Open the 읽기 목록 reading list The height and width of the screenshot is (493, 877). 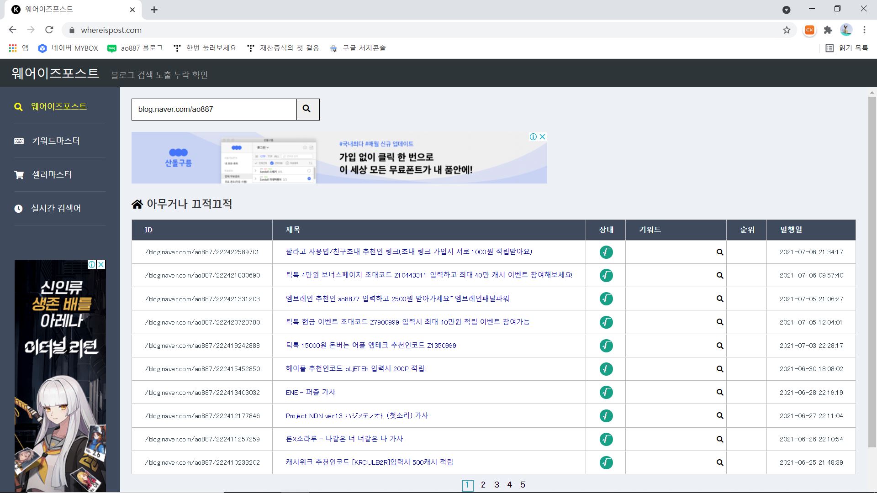(x=847, y=48)
